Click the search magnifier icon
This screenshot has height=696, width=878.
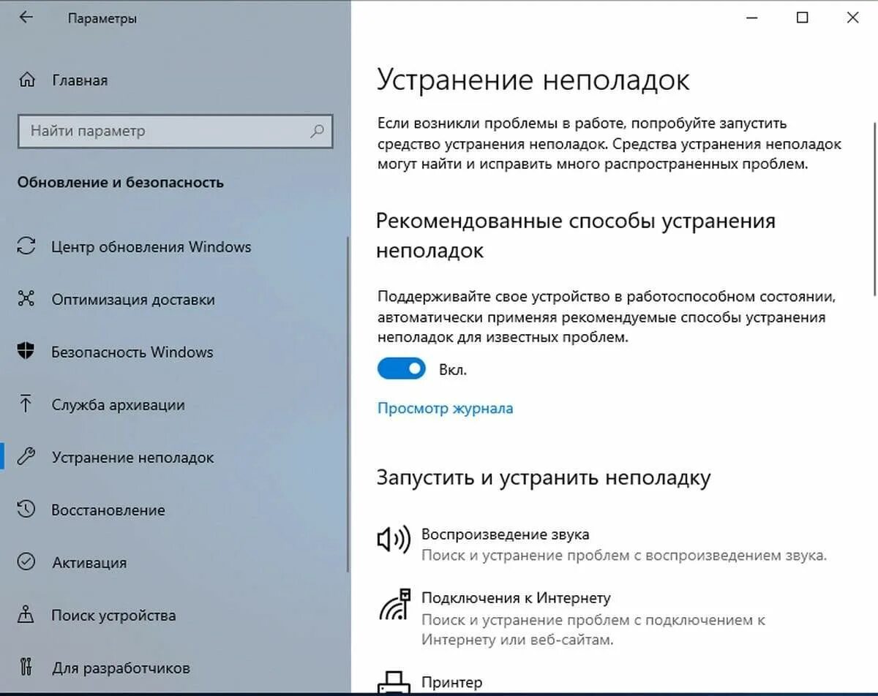pos(318,132)
